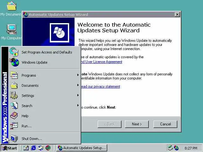Click the wizard Windows logo graphic

coord(59,33)
